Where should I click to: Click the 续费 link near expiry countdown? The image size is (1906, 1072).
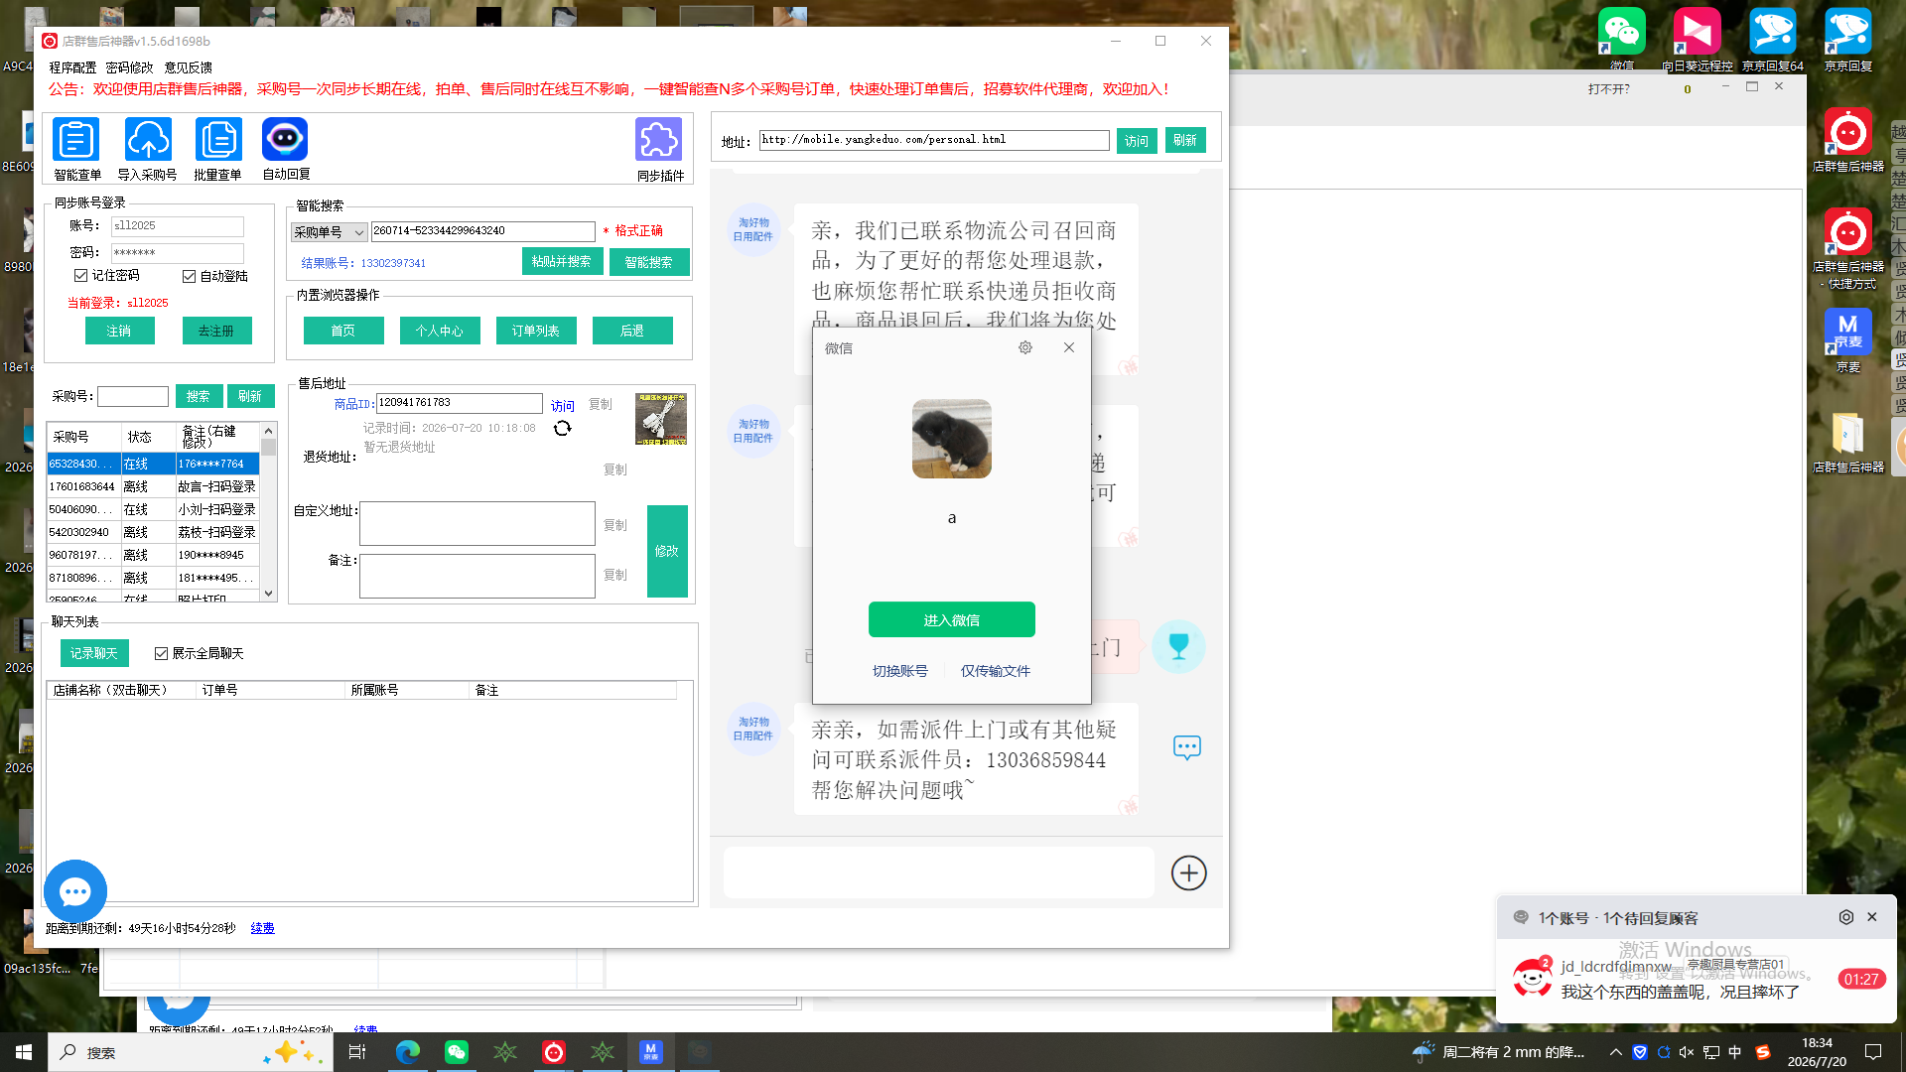(x=262, y=928)
